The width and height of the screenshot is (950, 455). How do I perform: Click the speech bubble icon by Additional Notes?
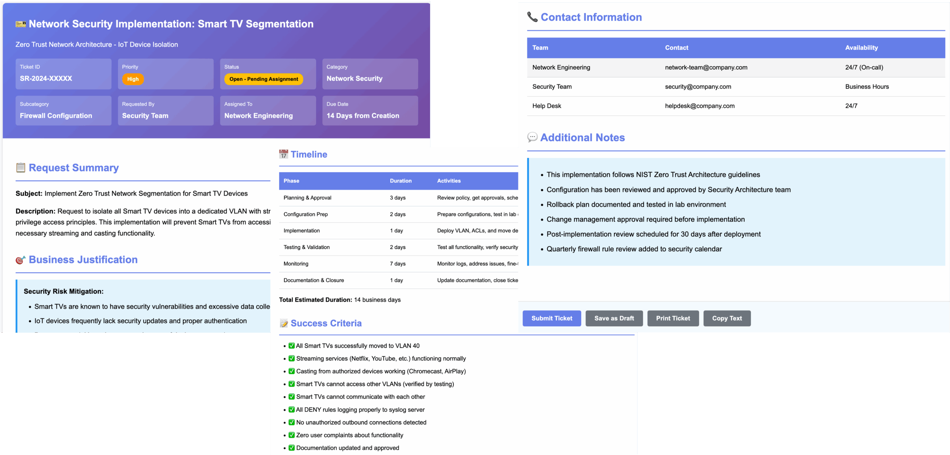point(533,137)
